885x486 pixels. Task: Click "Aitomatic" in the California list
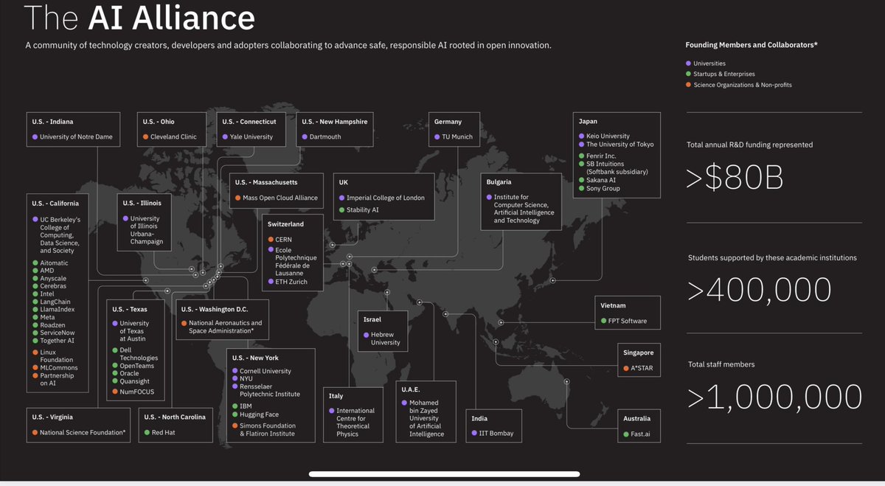55,263
